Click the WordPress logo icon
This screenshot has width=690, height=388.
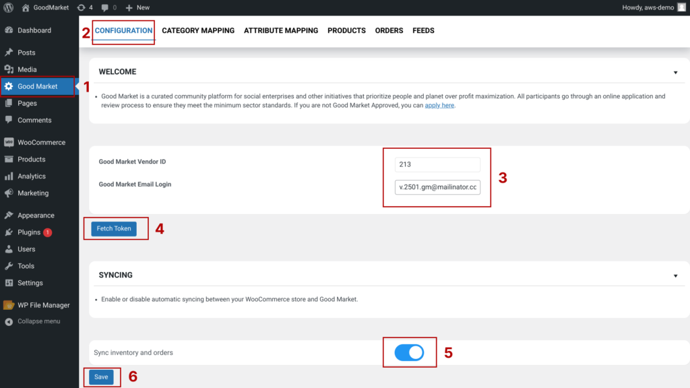[x=9, y=7]
